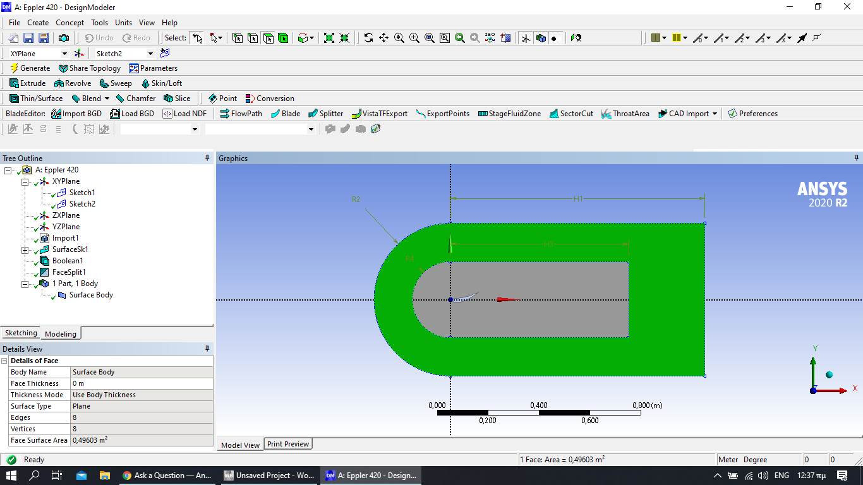863x485 pixels.
Task: Open the Create menu
Action: point(38,23)
